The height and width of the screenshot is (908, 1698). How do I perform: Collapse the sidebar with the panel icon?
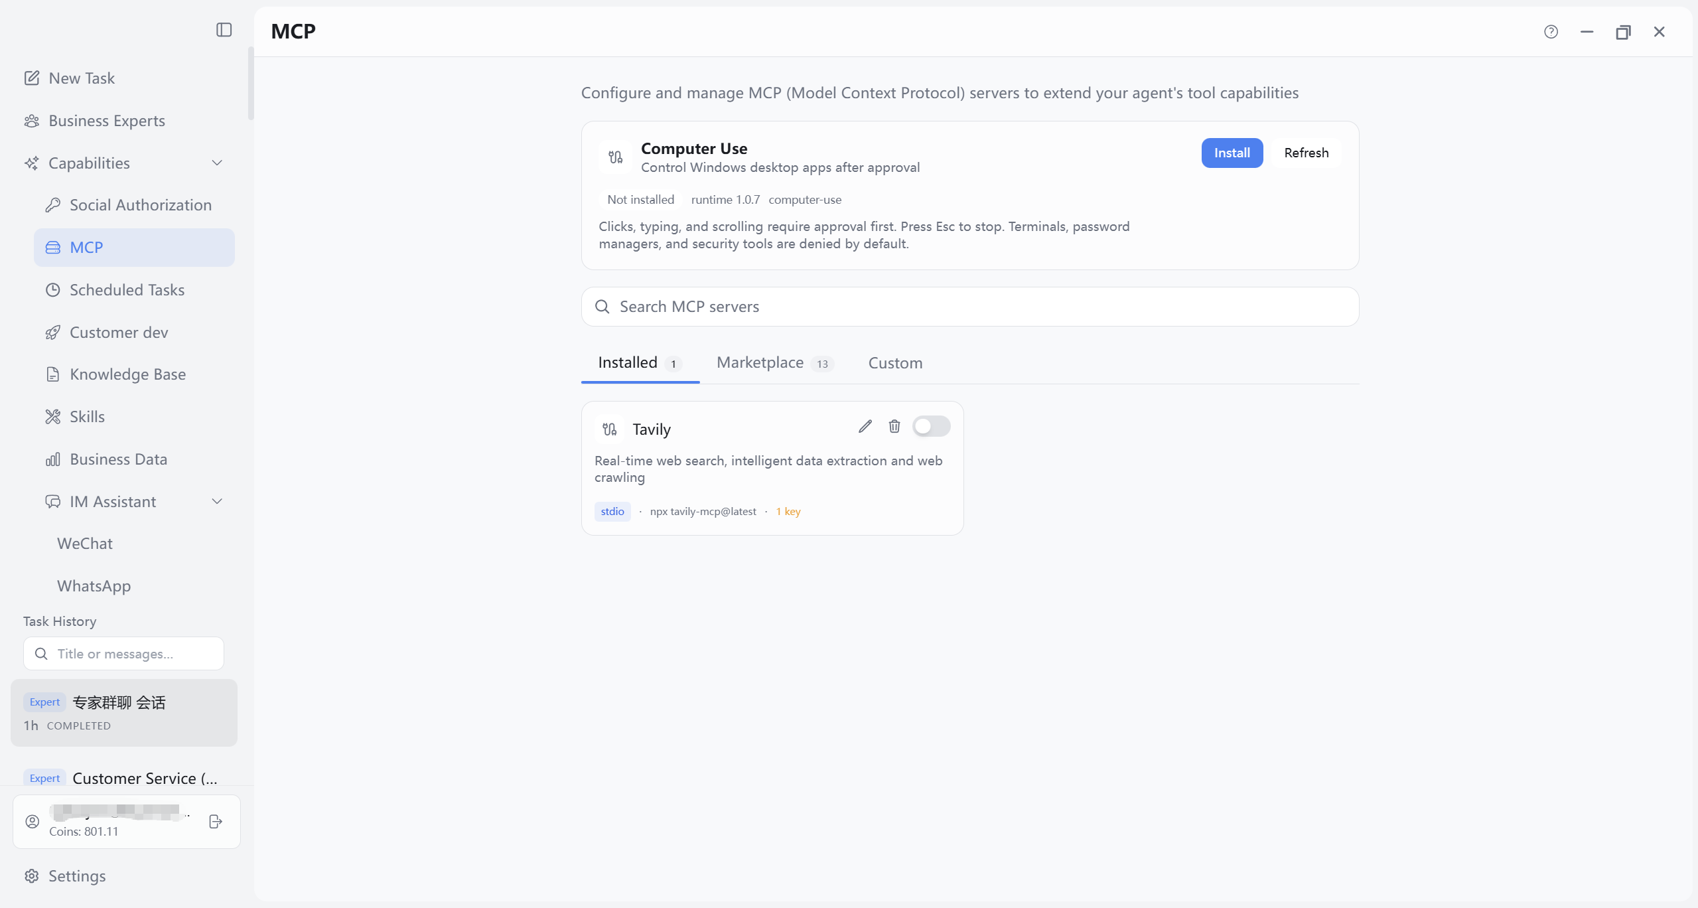[x=224, y=30]
